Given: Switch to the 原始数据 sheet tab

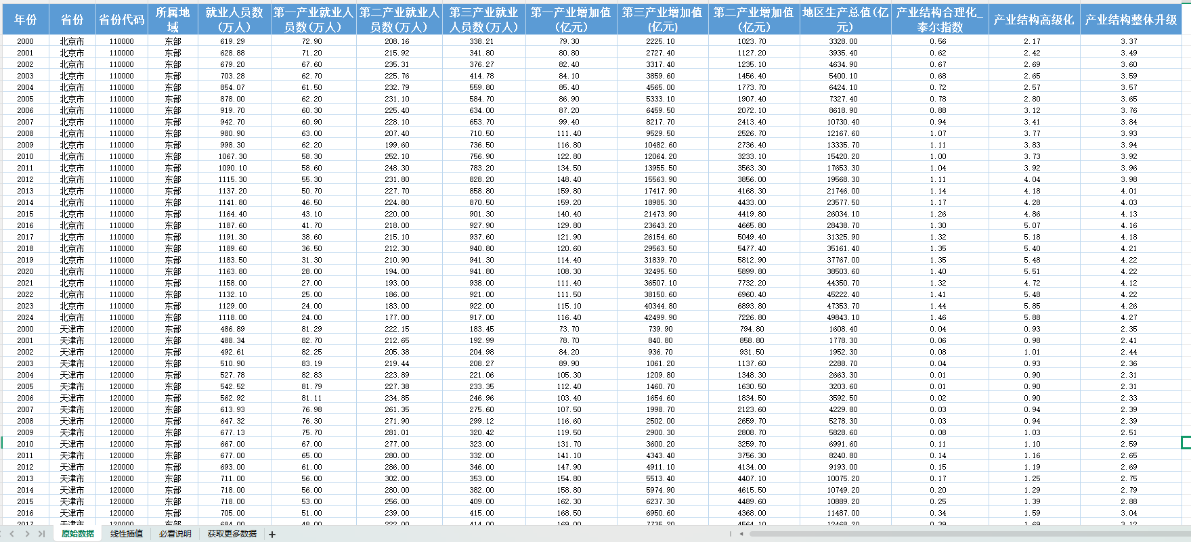Looking at the screenshot, I should 78,534.
